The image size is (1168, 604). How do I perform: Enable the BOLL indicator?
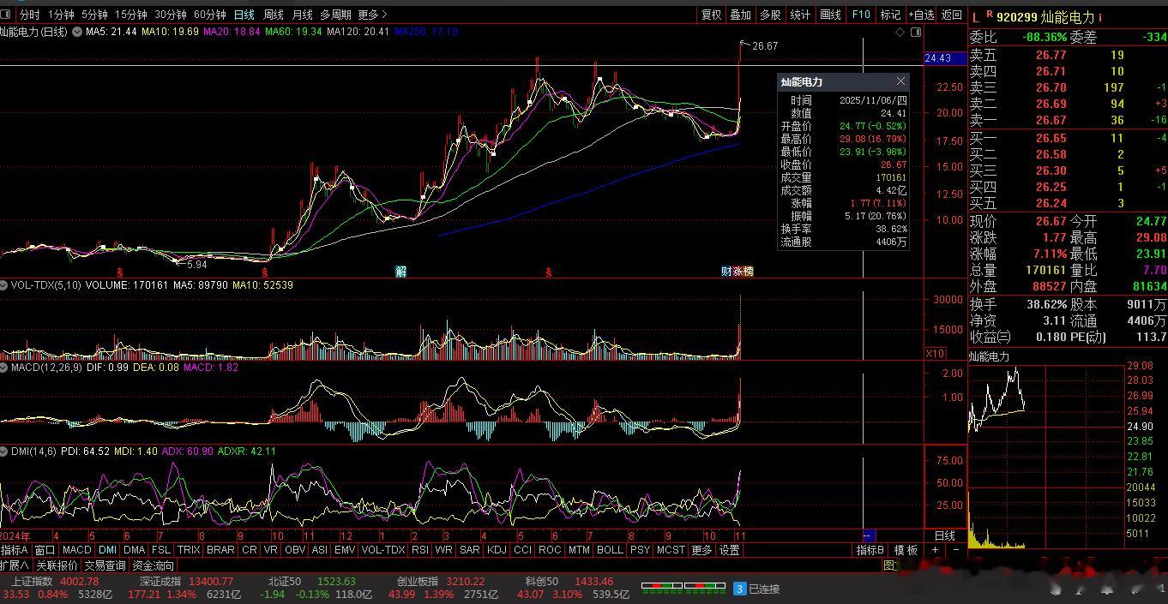click(610, 550)
